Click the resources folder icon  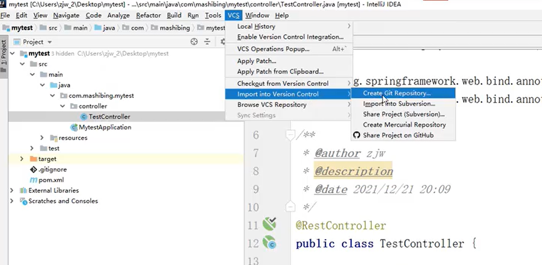coord(53,138)
